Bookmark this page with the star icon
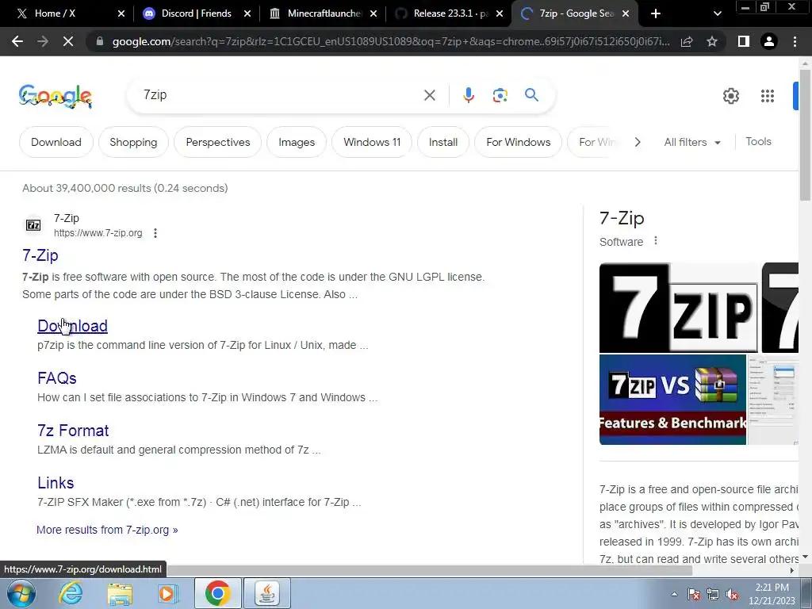 [712, 41]
